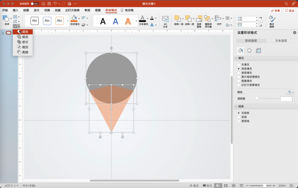Expand the shape styles gallery arrow
The image size is (298, 188).
coord(68,21)
